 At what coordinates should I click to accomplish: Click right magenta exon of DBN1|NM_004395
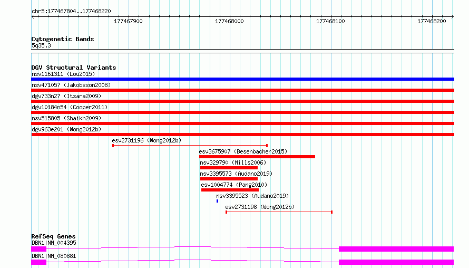396,249
